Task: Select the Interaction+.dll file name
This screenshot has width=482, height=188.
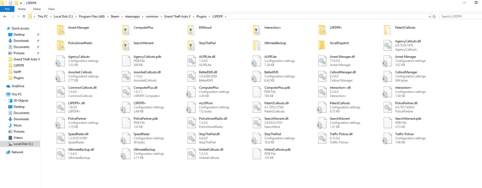Action: click(x=340, y=88)
